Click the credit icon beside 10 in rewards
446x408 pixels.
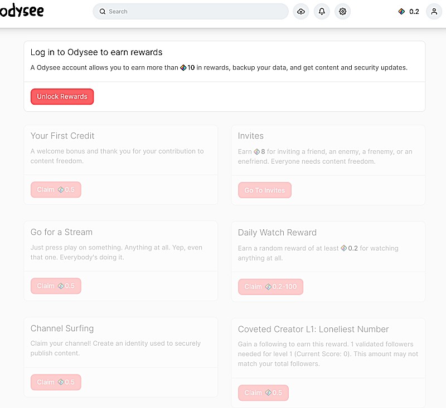tap(183, 67)
